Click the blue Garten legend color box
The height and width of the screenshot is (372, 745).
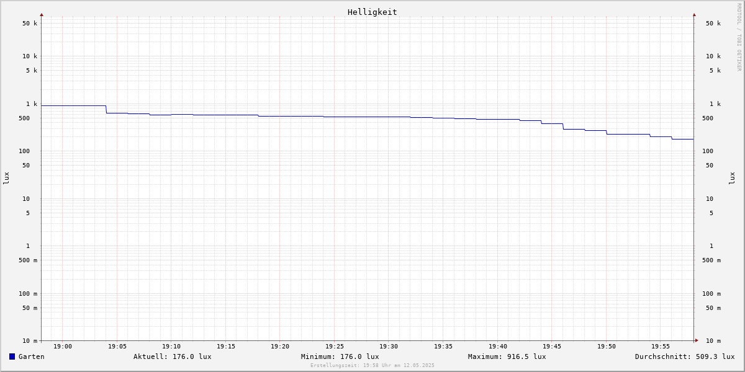point(12,356)
